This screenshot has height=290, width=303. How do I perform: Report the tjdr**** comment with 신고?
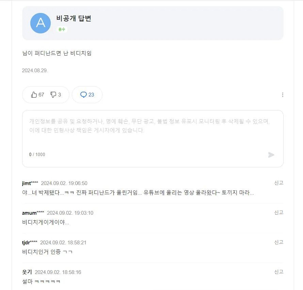click(x=279, y=242)
